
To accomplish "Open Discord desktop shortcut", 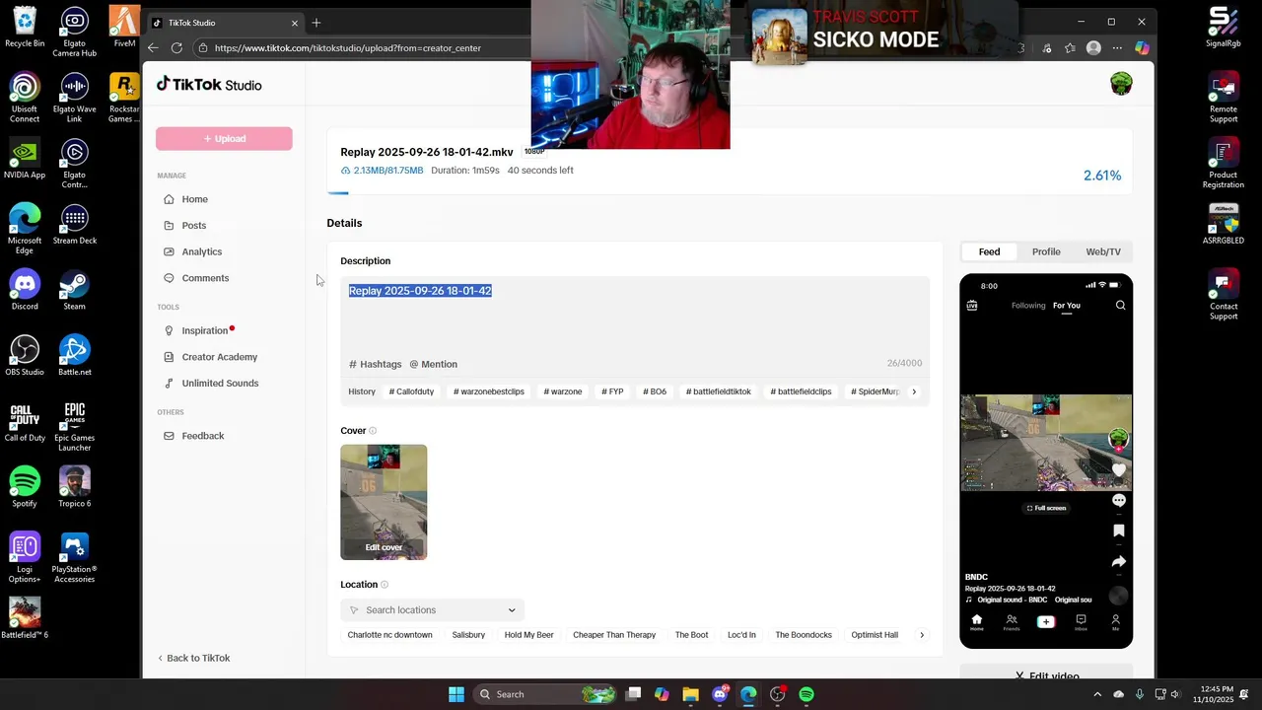I will pyautogui.click(x=25, y=290).
